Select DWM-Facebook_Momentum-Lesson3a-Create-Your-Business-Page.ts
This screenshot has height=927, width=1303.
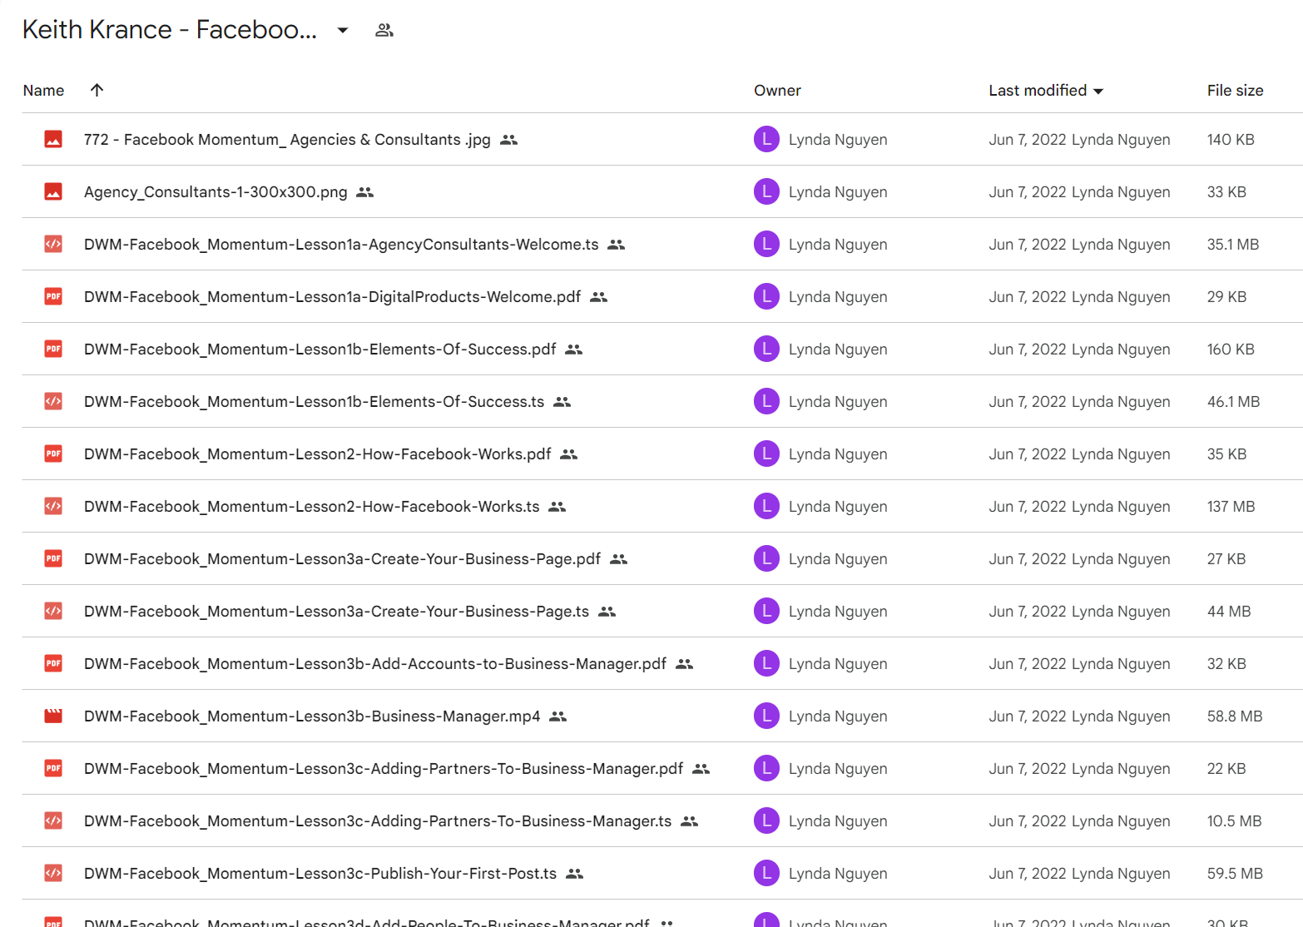(336, 611)
